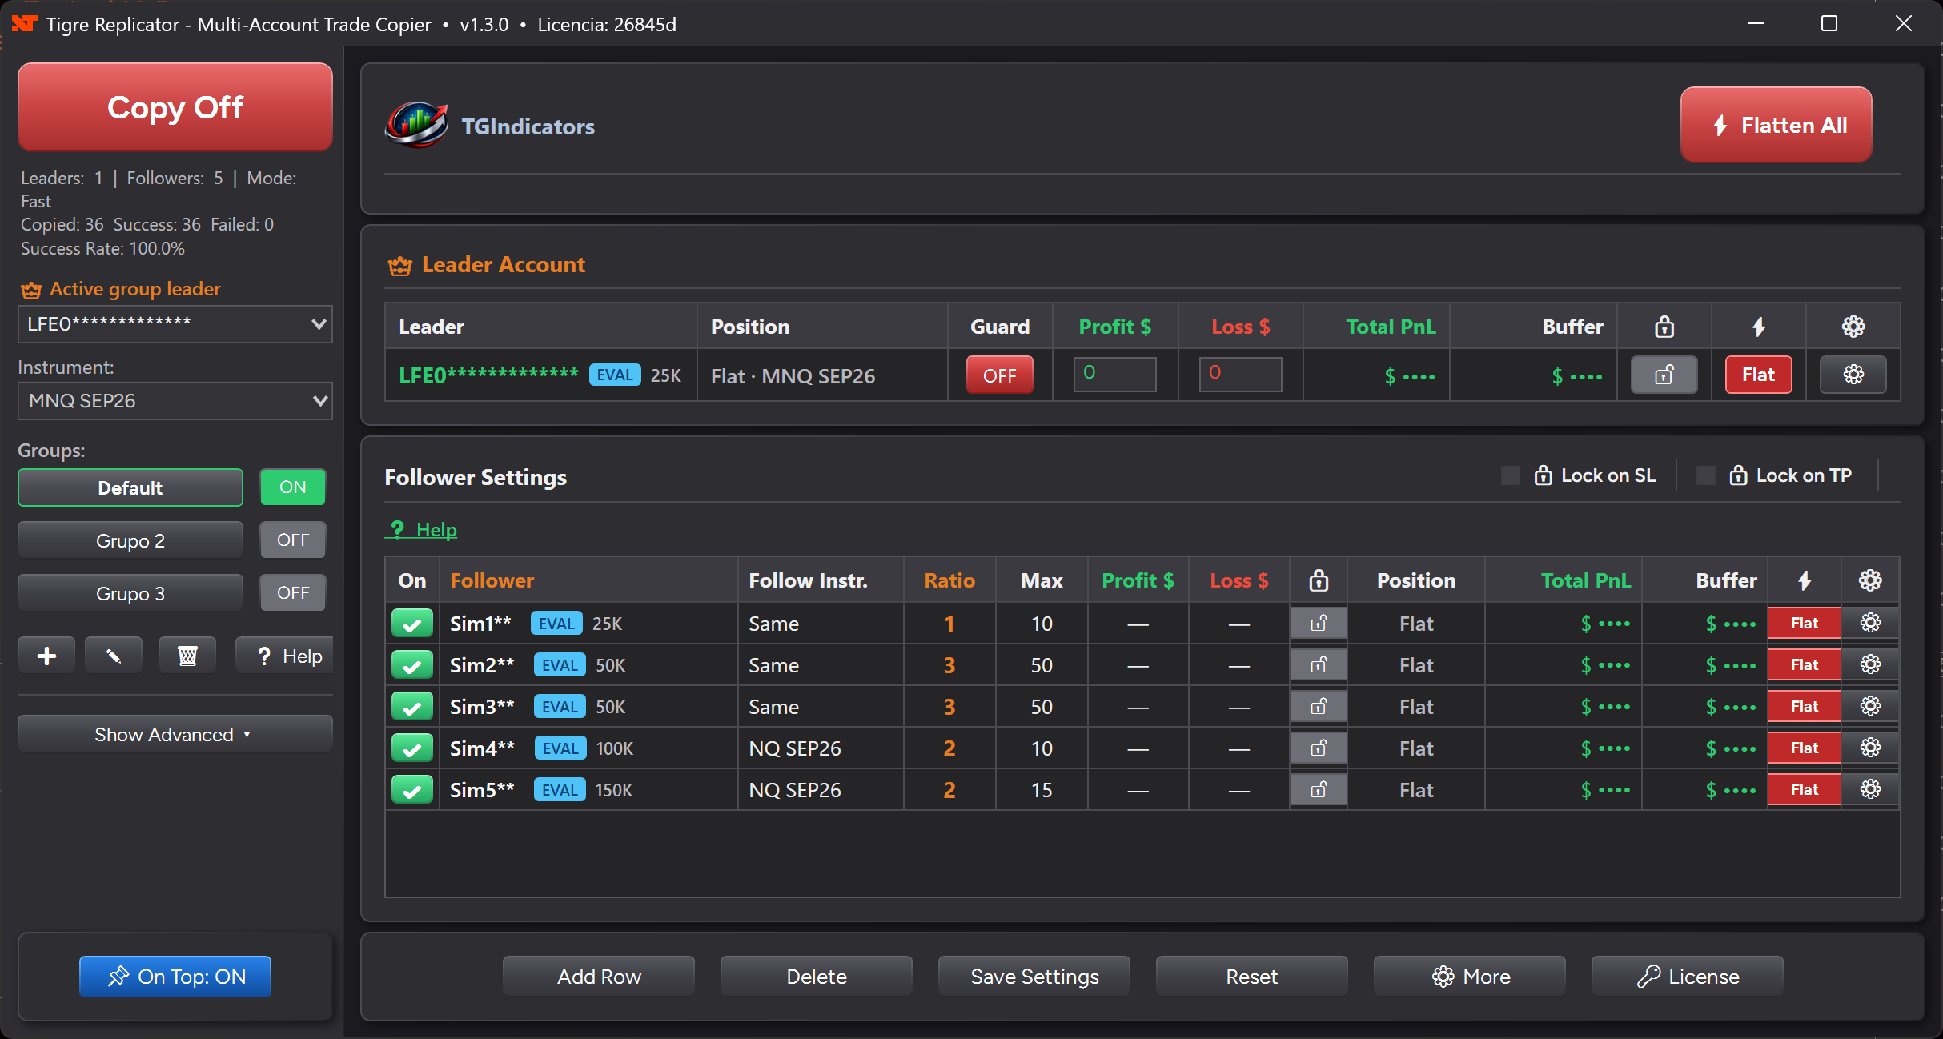Enable the Lock on SL checkbox

click(x=1511, y=475)
